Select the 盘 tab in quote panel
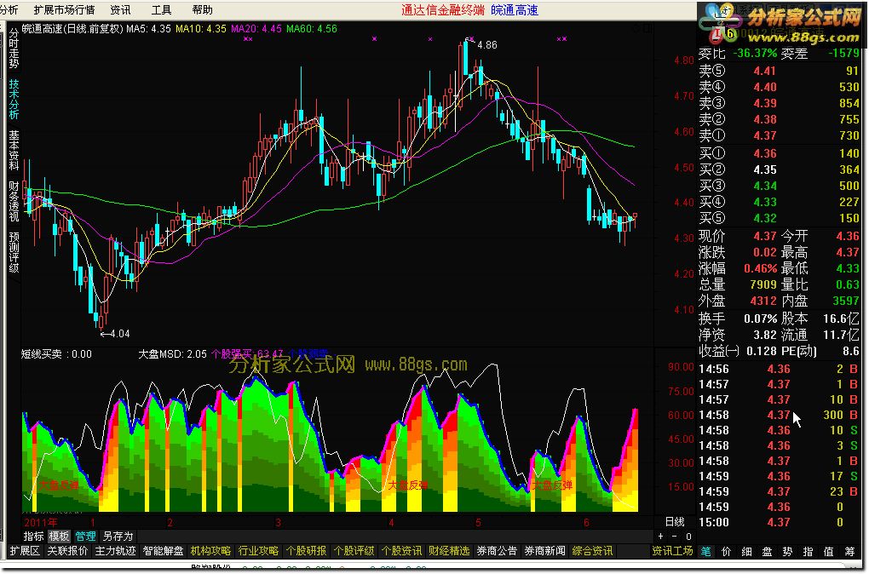 [767, 552]
